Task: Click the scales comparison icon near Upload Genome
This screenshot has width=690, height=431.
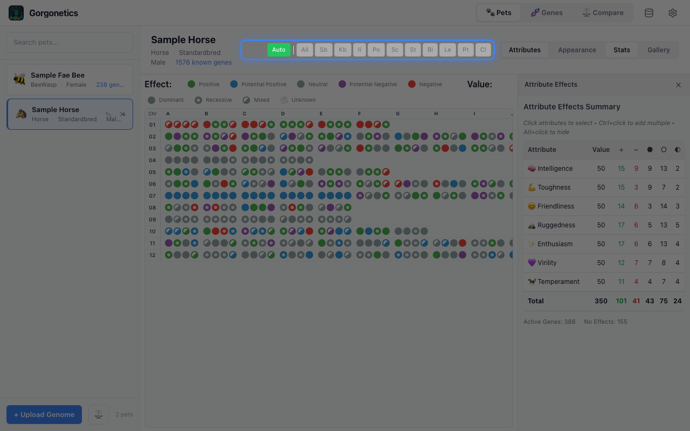Action: coord(99,414)
